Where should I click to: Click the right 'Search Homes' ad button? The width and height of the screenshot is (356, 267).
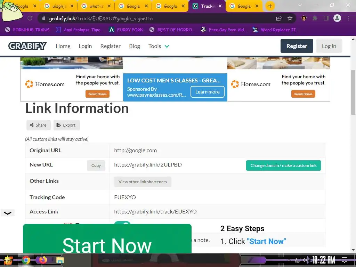point(303,94)
